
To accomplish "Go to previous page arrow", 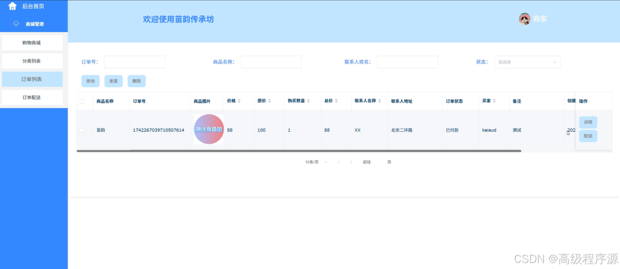I will pyautogui.click(x=339, y=162).
